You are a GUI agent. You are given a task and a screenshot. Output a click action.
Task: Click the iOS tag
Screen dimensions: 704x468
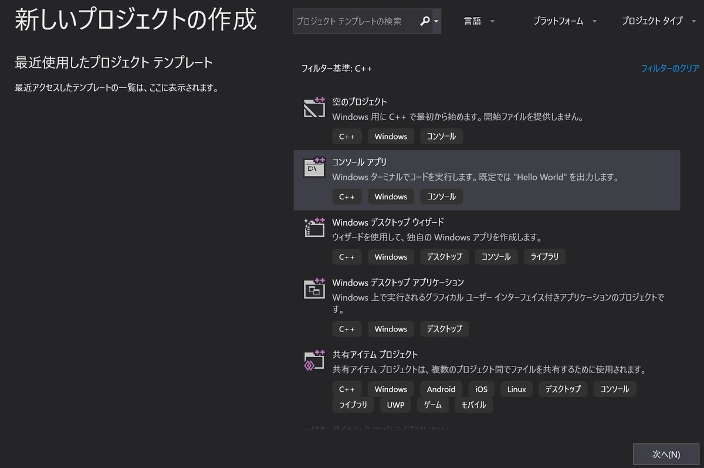tap(481, 389)
